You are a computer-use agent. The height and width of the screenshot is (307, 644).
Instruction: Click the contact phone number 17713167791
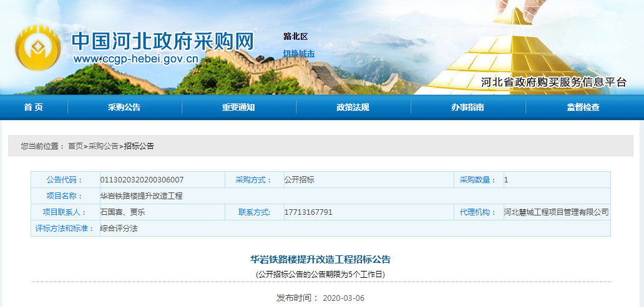pos(308,212)
